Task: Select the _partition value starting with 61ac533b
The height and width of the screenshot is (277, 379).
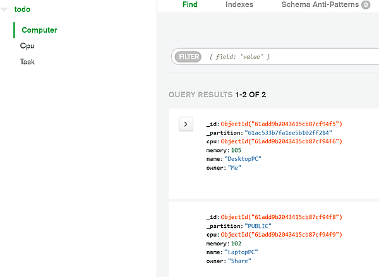Action: (287, 133)
